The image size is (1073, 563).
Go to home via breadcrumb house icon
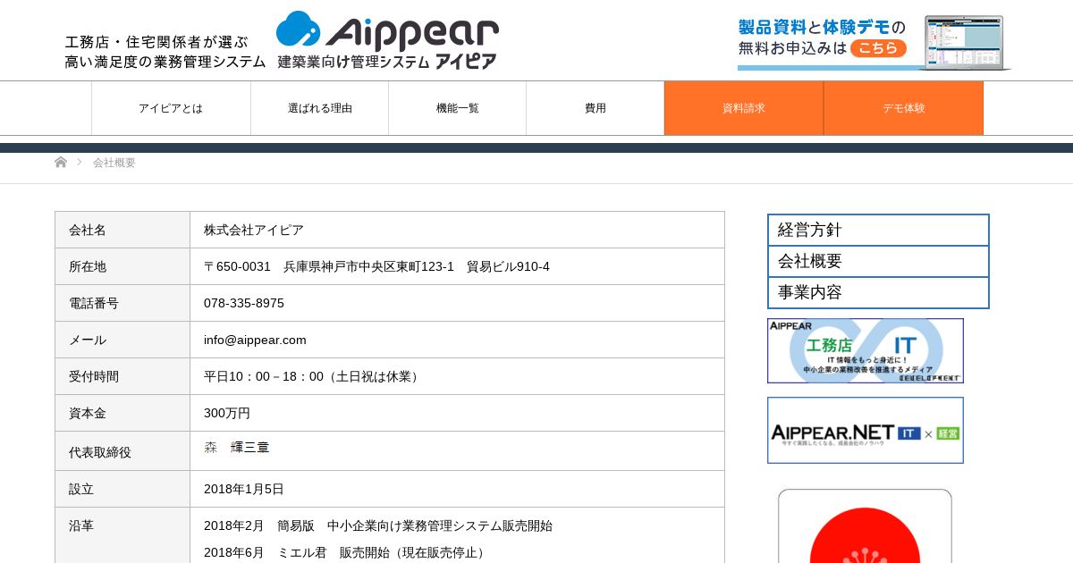tap(61, 162)
